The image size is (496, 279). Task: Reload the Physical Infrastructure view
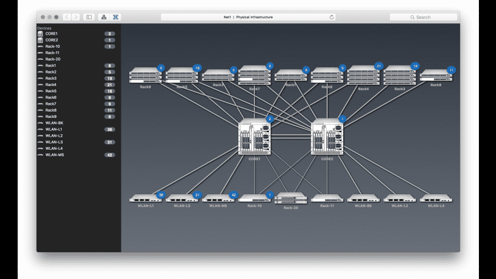coord(331,17)
